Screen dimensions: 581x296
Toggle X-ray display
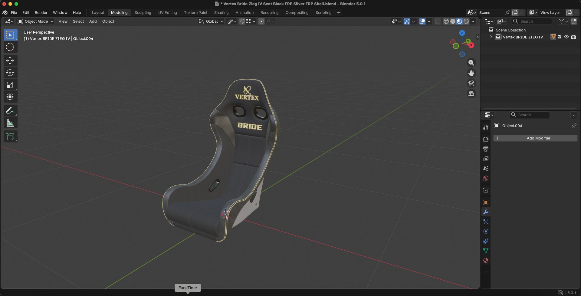[438, 21]
